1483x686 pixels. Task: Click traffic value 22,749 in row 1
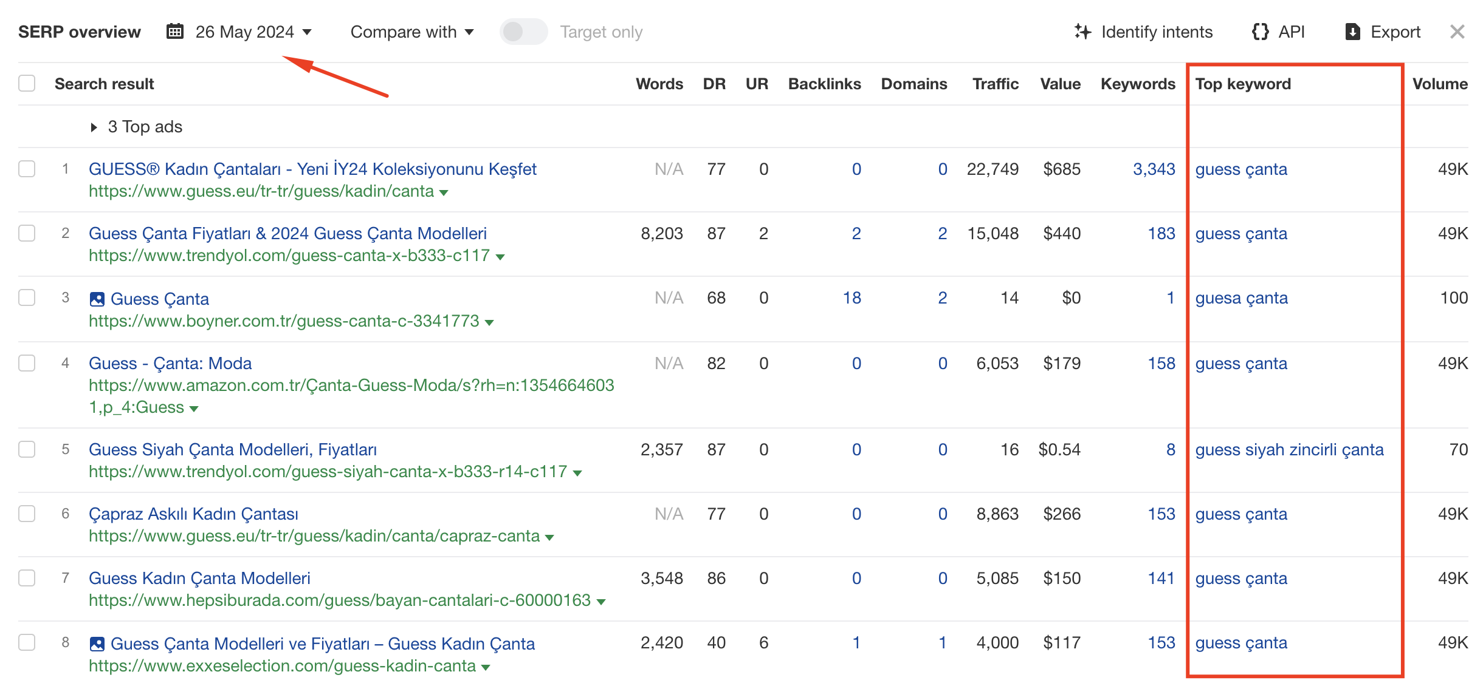coord(993,169)
